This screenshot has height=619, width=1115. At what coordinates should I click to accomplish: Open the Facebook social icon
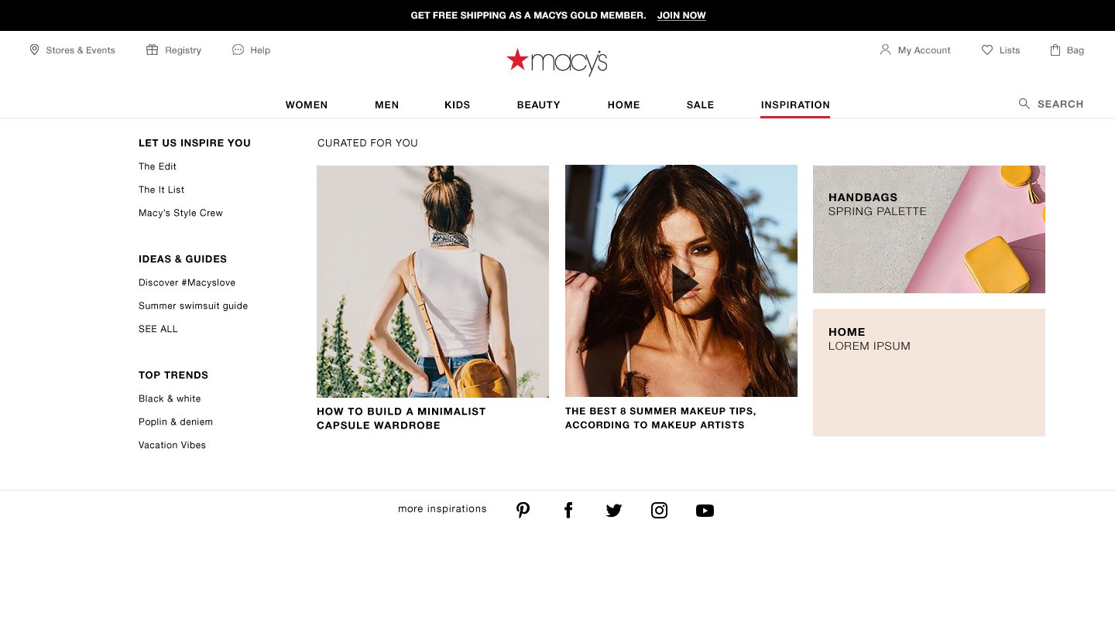coord(568,510)
